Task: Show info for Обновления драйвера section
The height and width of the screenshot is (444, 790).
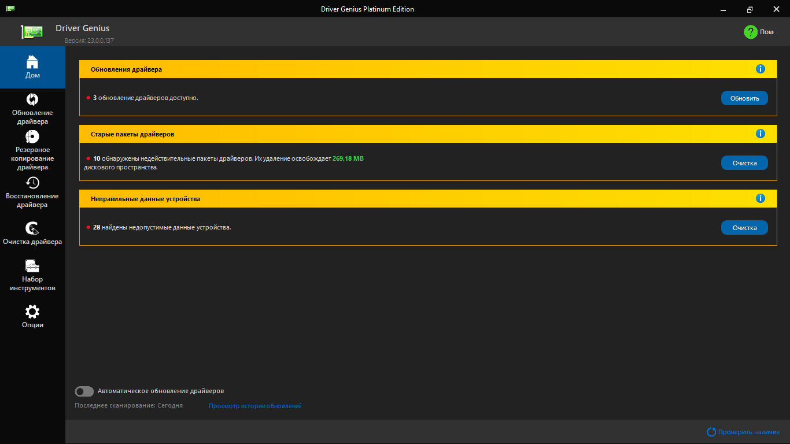Action: pyautogui.click(x=761, y=69)
